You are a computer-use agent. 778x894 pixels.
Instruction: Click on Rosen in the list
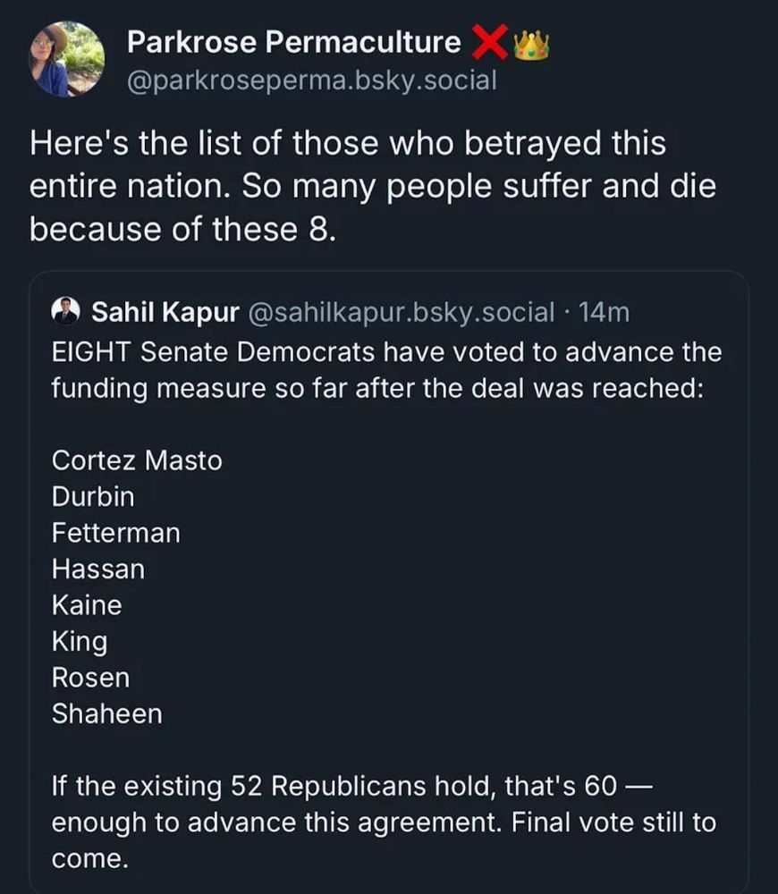pyautogui.click(x=91, y=678)
